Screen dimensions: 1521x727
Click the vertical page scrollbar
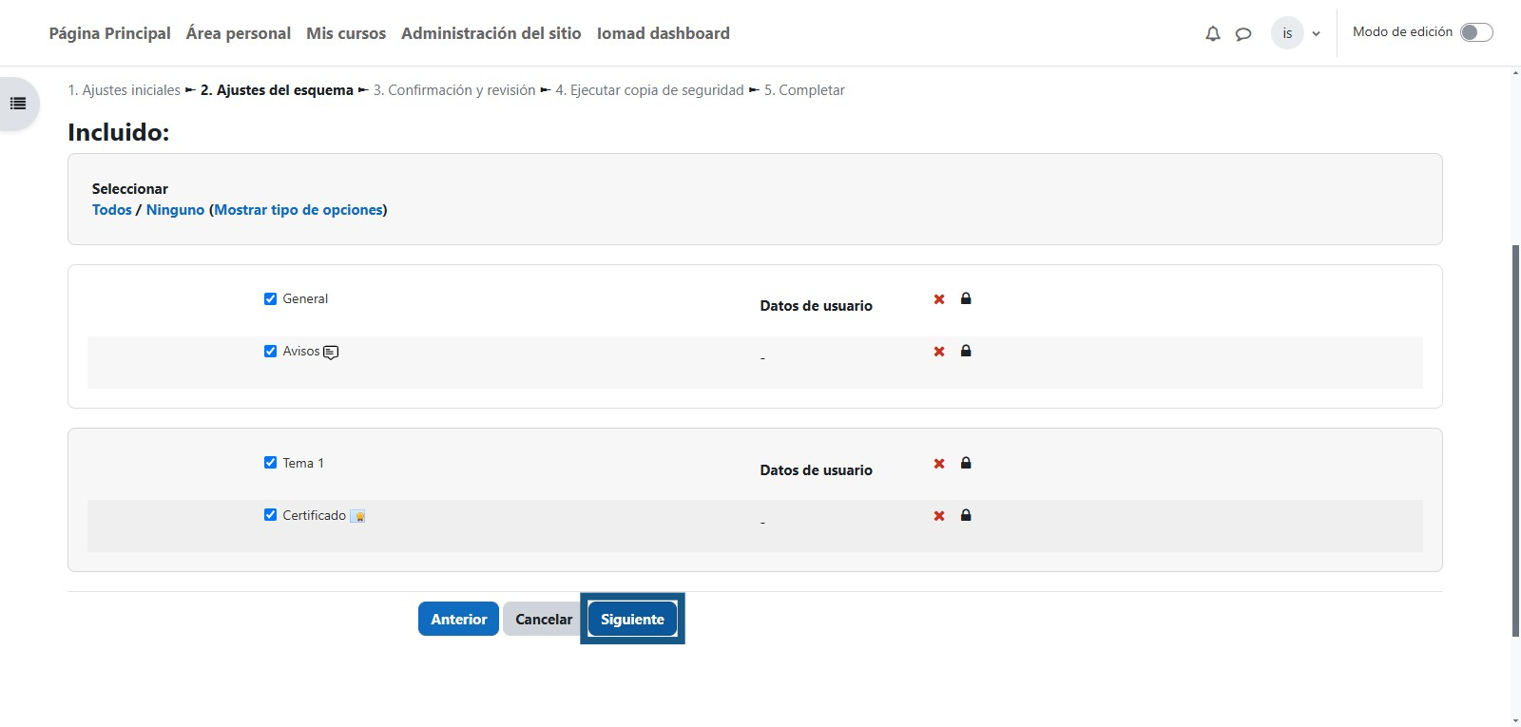pos(1515,437)
